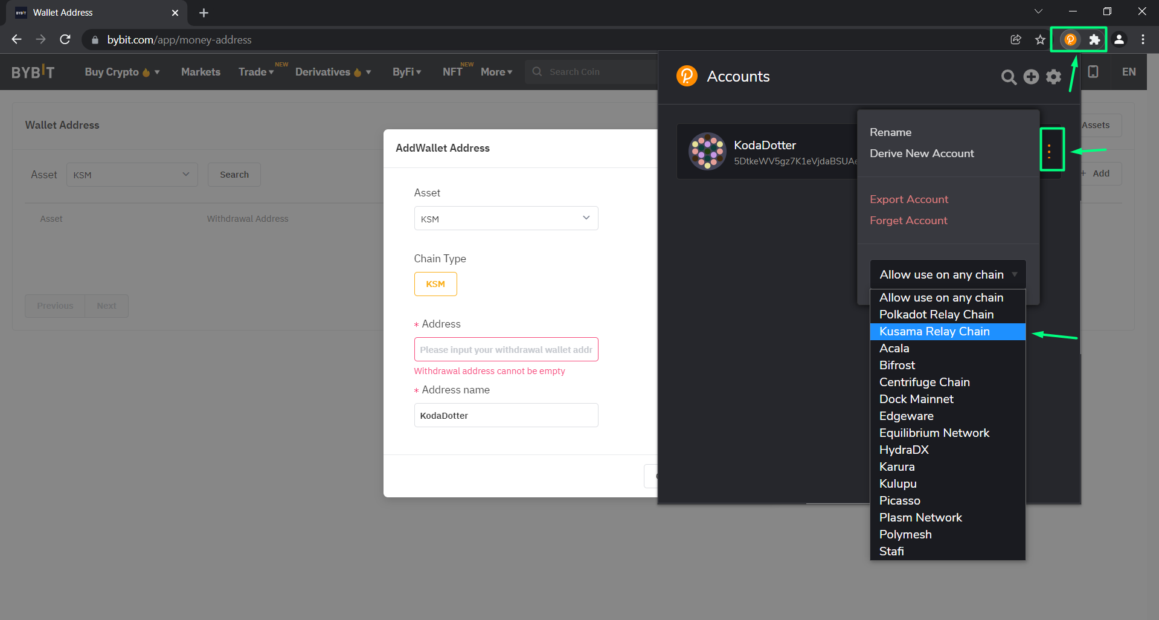Screen dimensions: 1159x620
Task: Bookmark this page with the star icon
Action: pyautogui.click(x=1039, y=40)
